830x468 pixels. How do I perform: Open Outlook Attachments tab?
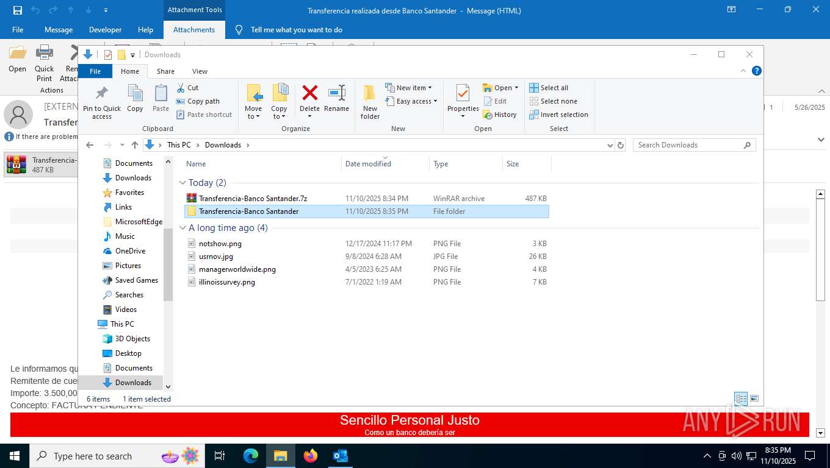coord(194,30)
